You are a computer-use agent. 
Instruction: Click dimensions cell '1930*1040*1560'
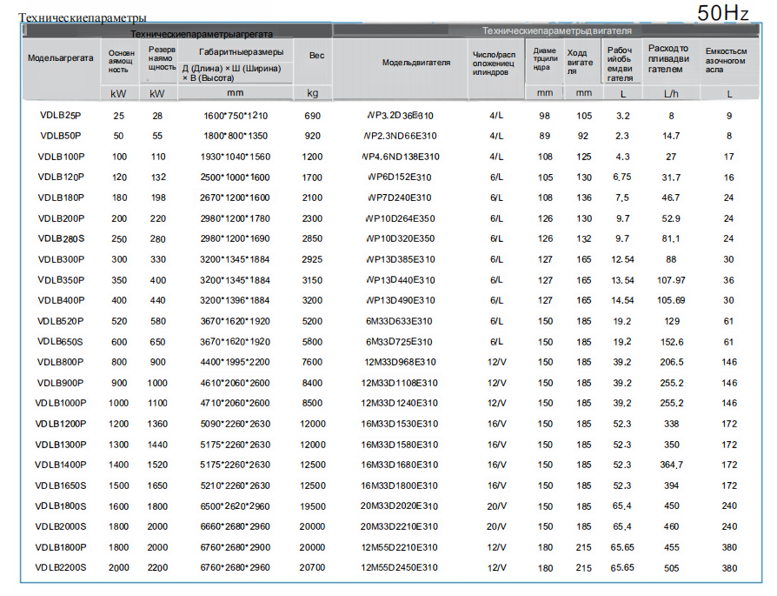click(x=236, y=157)
